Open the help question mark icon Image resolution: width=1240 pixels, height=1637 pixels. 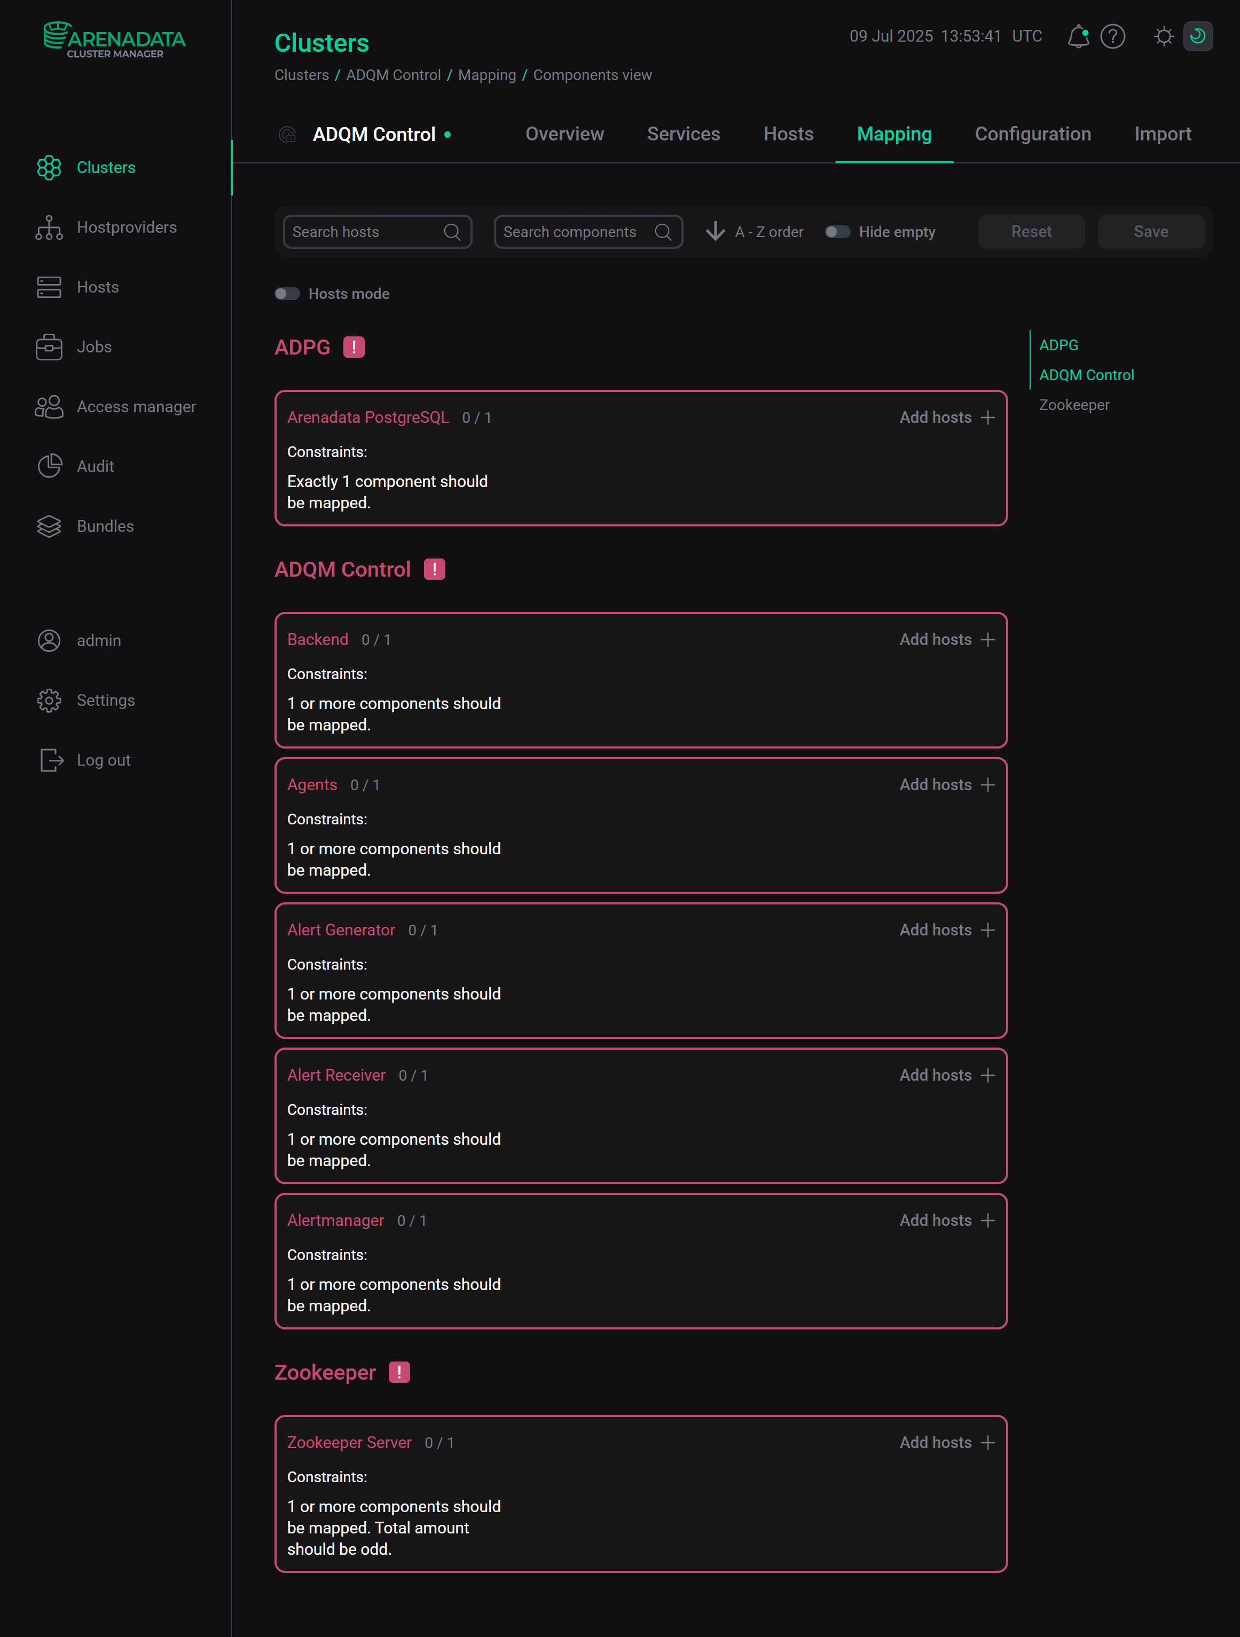1112,36
